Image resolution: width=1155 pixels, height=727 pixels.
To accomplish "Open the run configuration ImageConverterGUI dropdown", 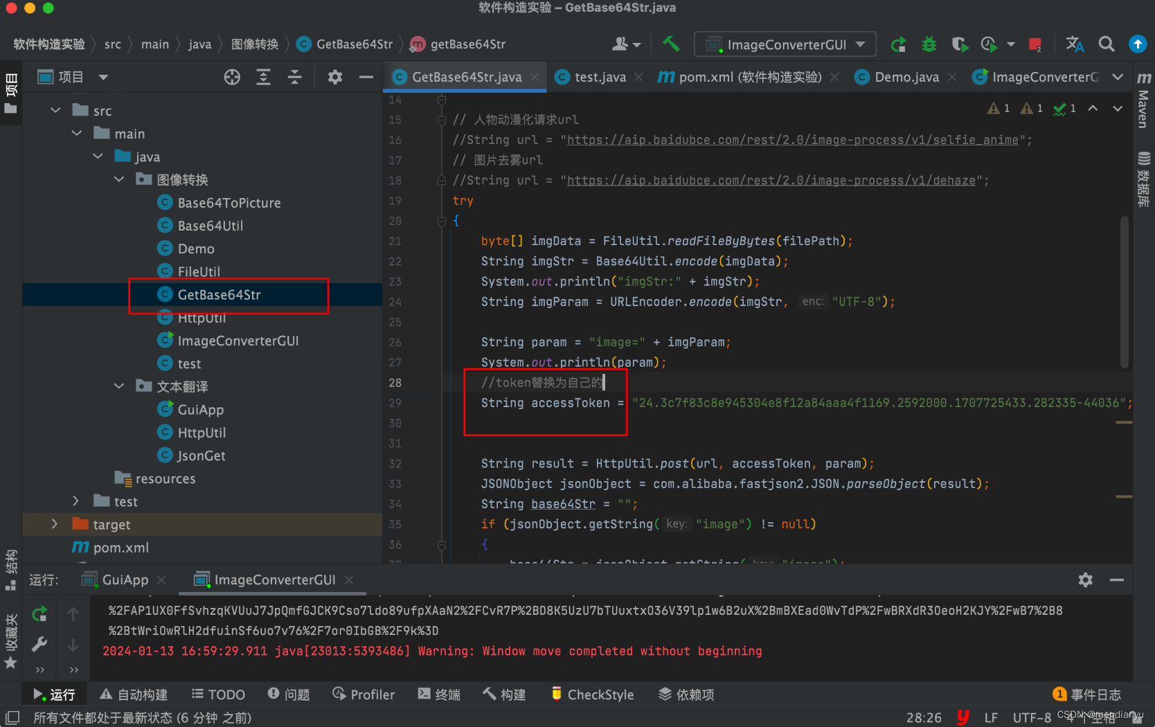I will coord(785,44).
